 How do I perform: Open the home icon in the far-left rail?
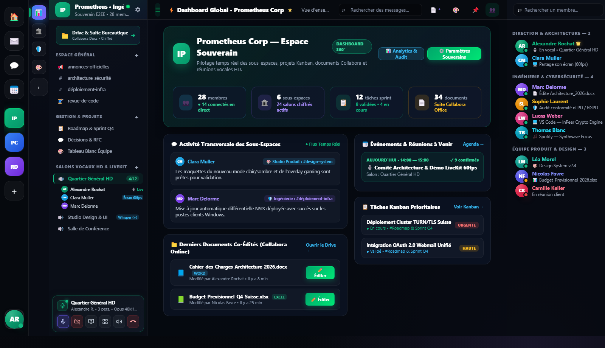click(x=14, y=17)
